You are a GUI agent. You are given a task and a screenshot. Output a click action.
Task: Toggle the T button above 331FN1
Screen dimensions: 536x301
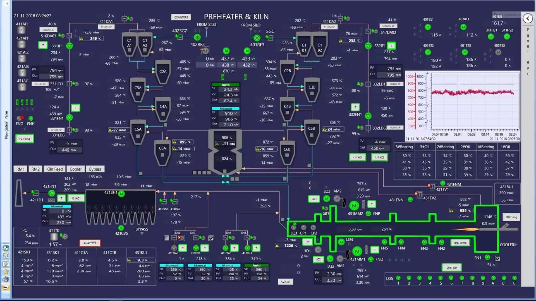[76, 108]
